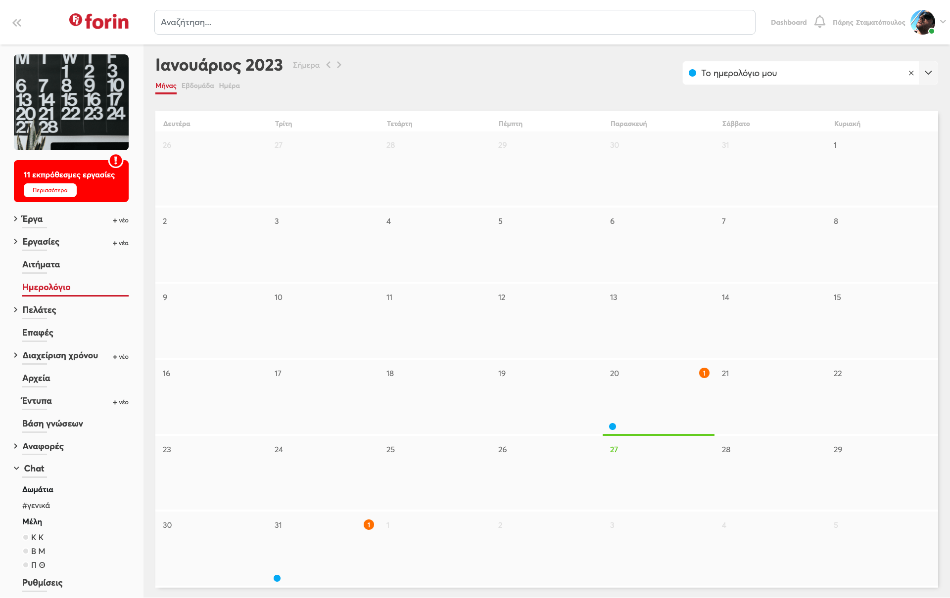This screenshot has width=950, height=598.
Task: Click blue event dot on January 20
Action: click(x=613, y=427)
